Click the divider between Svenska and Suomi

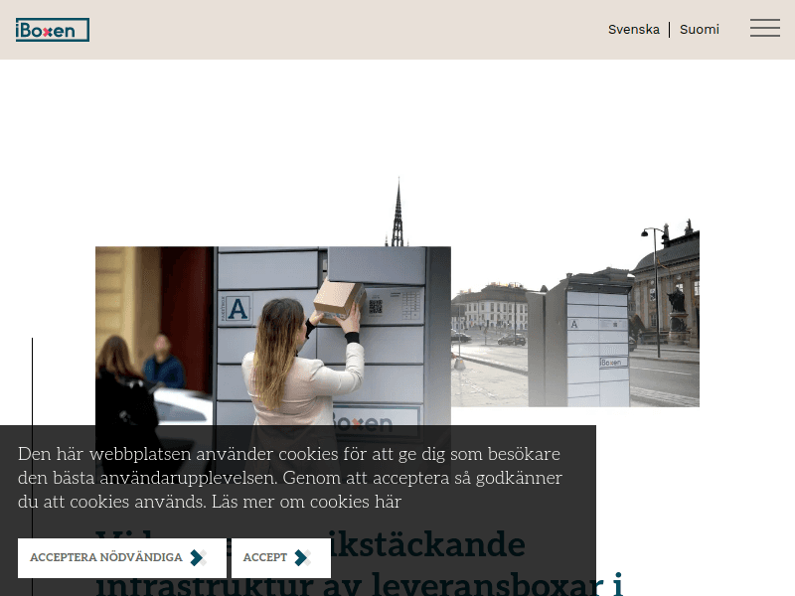tap(669, 29)
